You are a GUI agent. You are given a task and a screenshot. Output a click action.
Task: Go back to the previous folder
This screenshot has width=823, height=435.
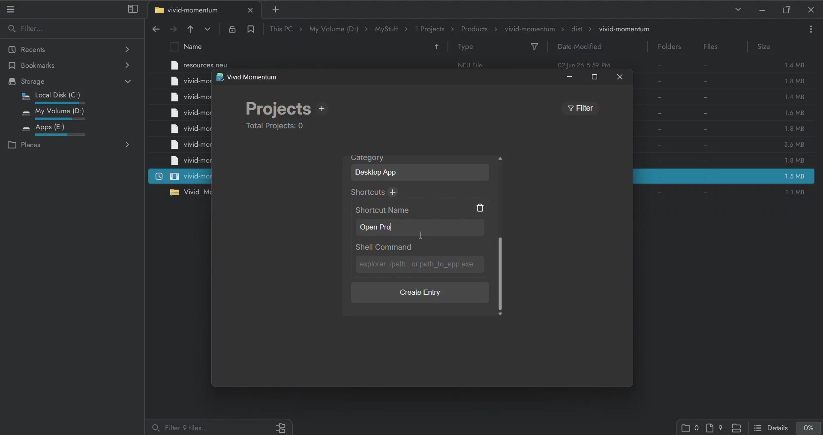pyautogui.click(x=156, y=30)
